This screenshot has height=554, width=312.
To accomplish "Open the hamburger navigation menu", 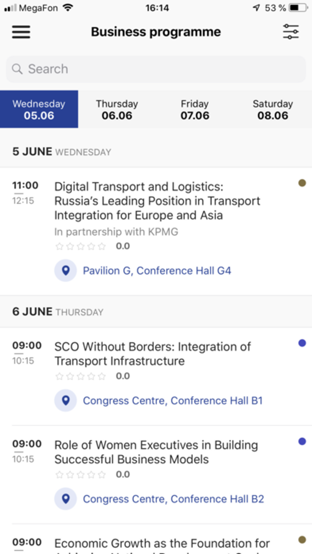I will [21, 32].
